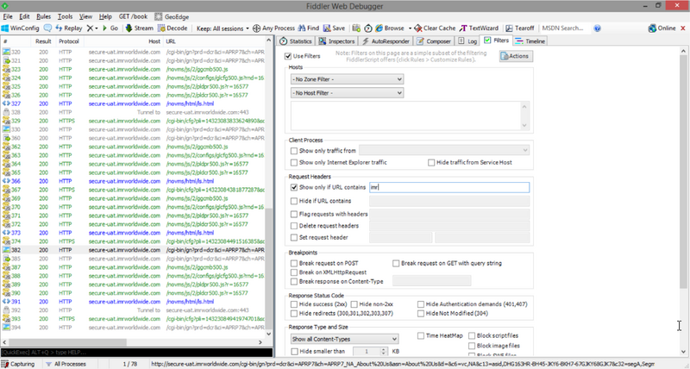Click the Replay toolbar button
Viewport: 690px width, 369px height.
69,28
